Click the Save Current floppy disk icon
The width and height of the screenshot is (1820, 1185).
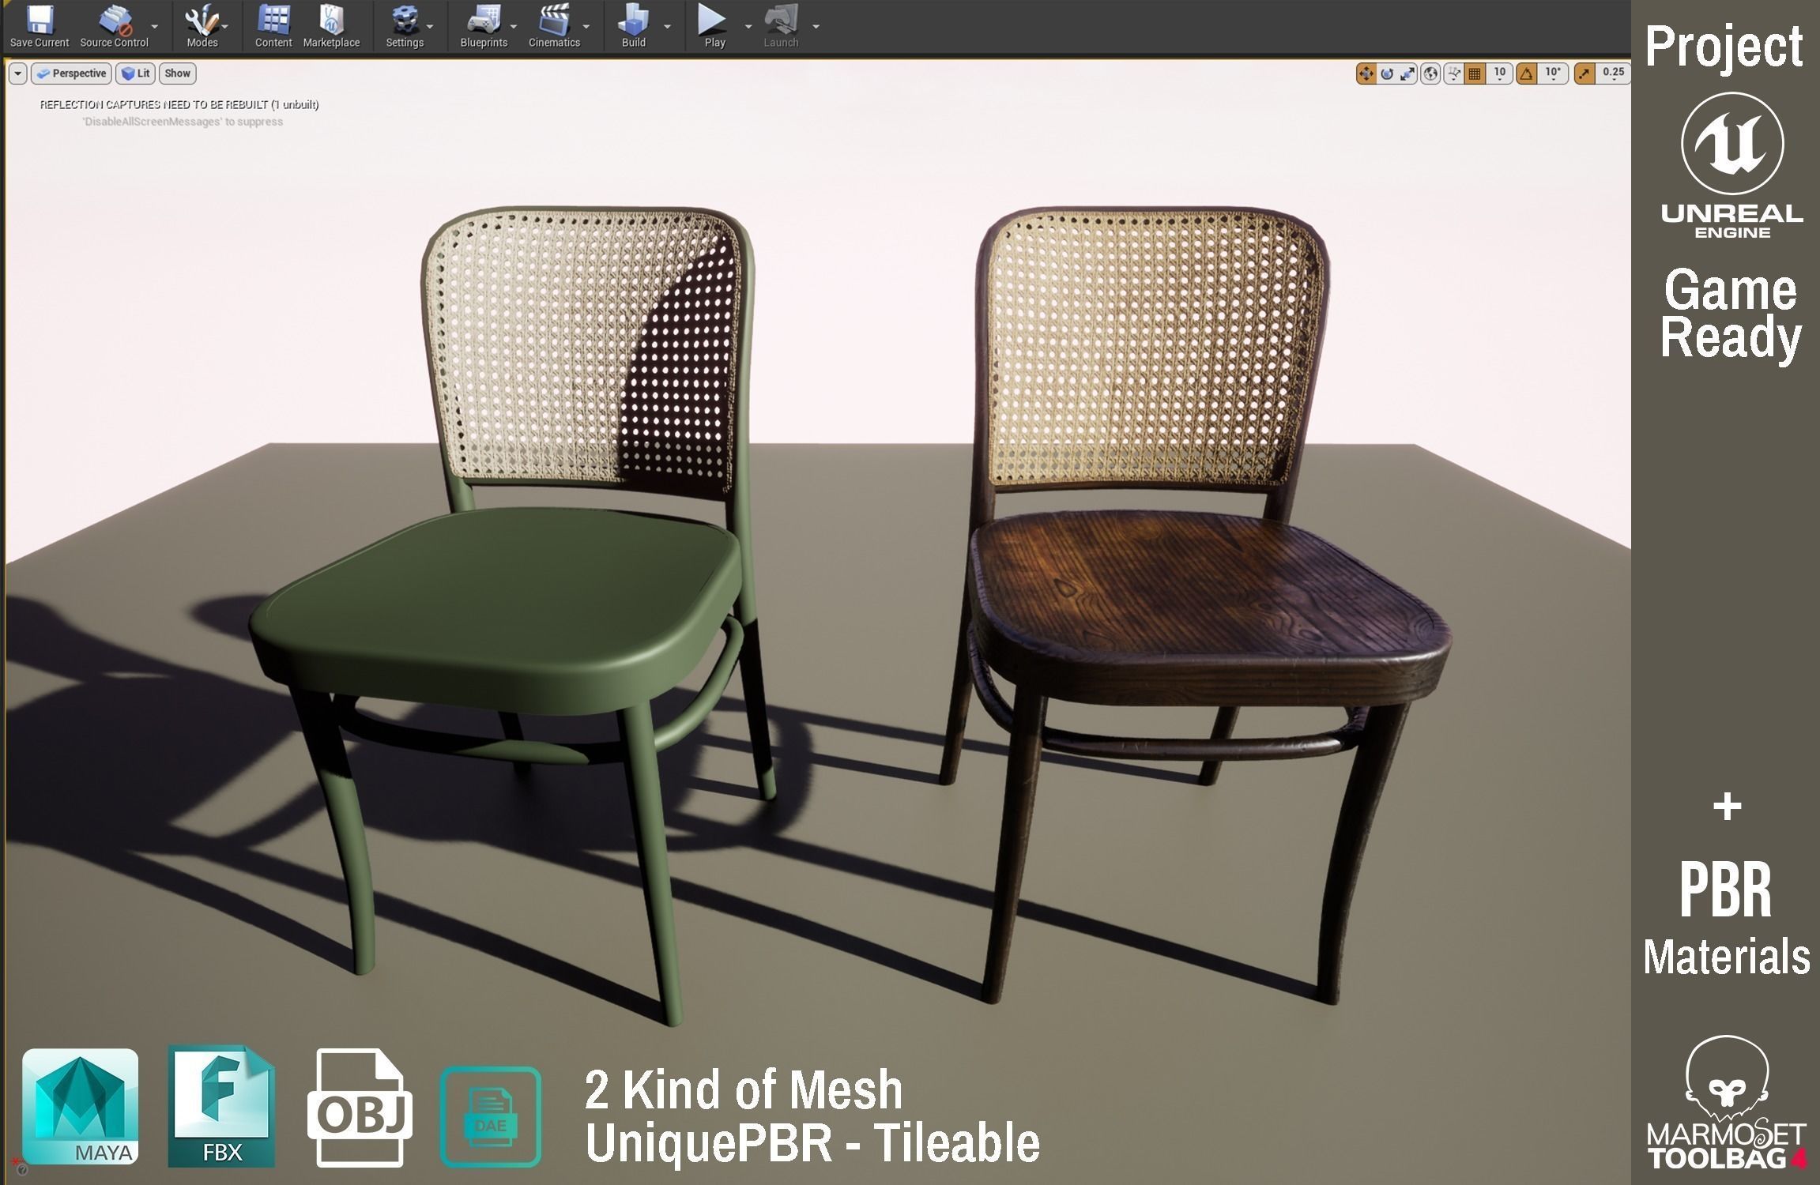(x=40, y=20)
